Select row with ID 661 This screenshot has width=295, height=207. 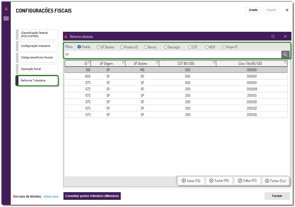[x=176, y=70]
